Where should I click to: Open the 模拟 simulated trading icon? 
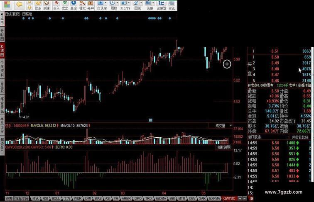click(82, 5)
